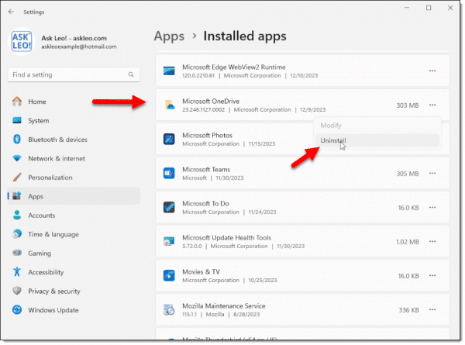This screenshot has width=465, height=345.
Task: Go to Windows Update section
Action: point(54,309)
